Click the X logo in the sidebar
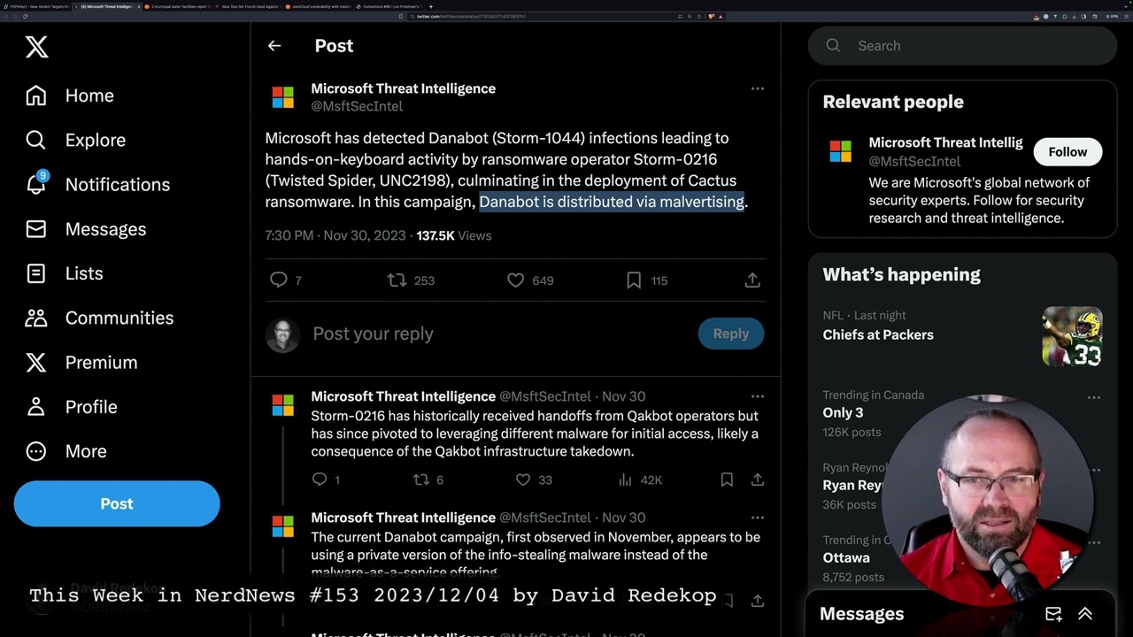Image resolution: width=1133 pixels, height=637 pixels. click(36, 46)
